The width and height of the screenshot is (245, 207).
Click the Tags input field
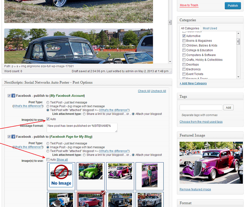coord(201,108)
